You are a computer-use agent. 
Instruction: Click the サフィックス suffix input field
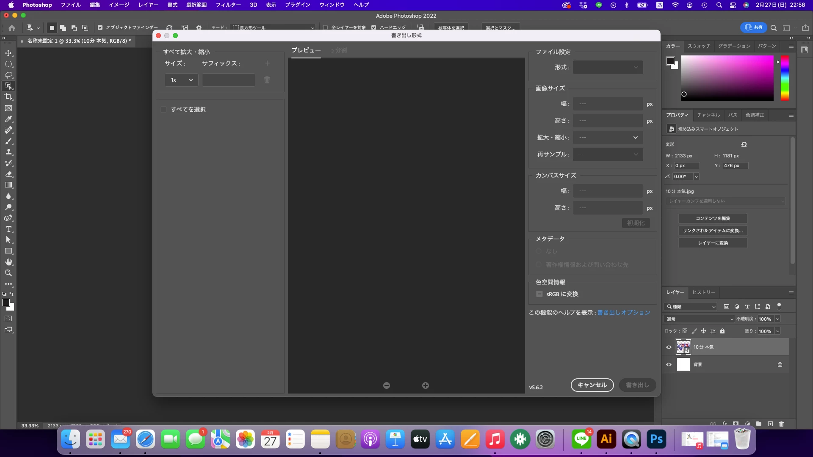click(229, 80)
